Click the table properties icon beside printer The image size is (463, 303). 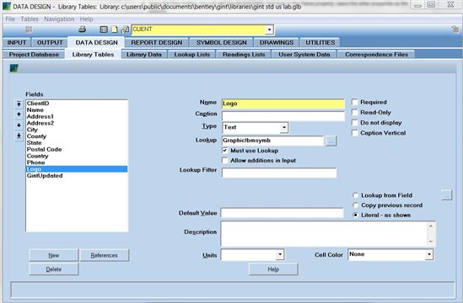[x=104, y=29]
